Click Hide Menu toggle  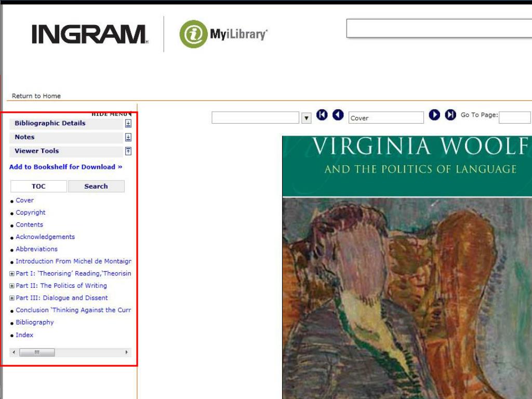pyautogui.click(x=111, y=114)
